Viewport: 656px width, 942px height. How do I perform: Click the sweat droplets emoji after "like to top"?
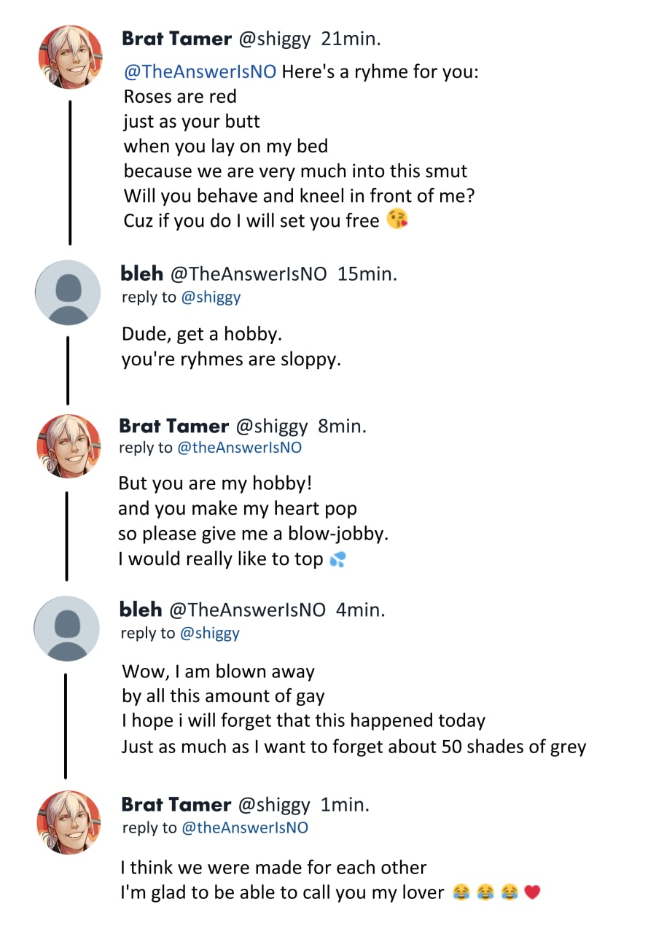click(x=337, y=559)
